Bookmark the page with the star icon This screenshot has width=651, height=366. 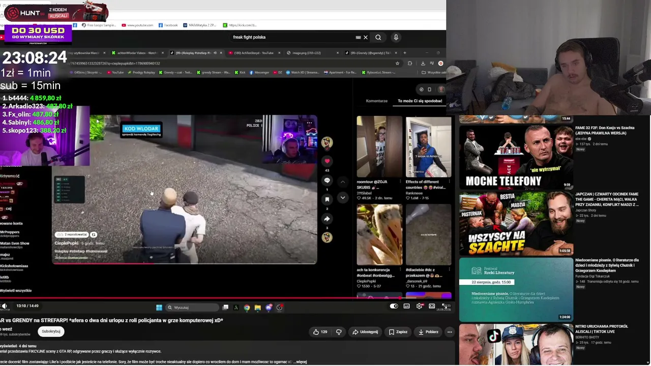point(397,64)
